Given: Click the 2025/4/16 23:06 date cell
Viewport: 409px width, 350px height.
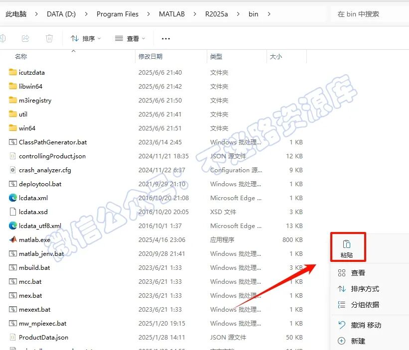Looking at the screenshot, I should 162,240.
